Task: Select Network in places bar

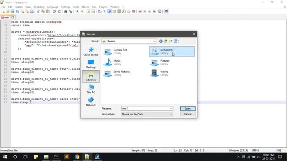Action: [x=91, y=102]
